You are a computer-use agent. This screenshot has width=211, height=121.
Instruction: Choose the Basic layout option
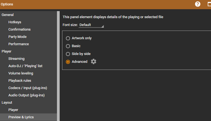68,46
